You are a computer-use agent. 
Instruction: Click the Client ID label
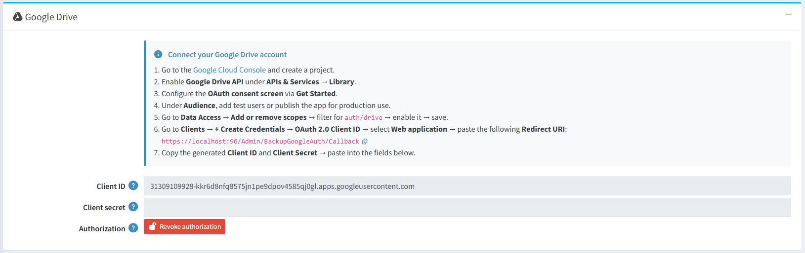click(x=111, y=186)
